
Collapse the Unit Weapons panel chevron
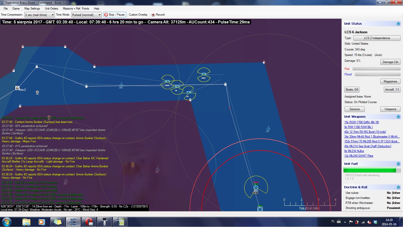click(x=398, y=117)
